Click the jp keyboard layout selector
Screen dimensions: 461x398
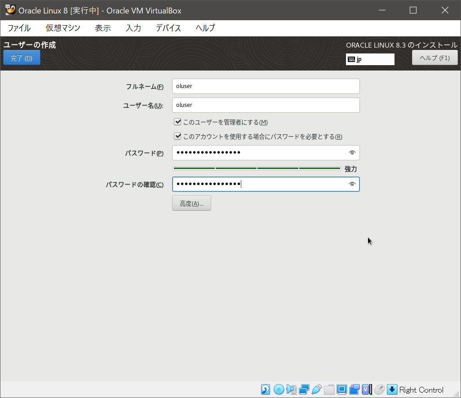370,59
